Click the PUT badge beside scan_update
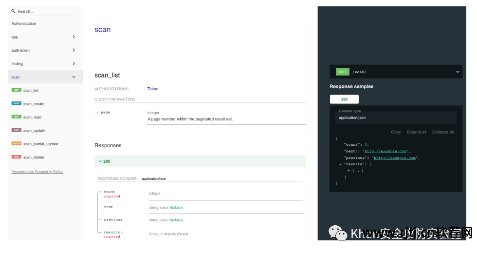Viewport: 477px width, 255px height. coord(17,130)
